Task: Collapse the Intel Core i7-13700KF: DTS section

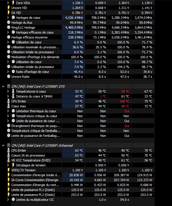Action: [3, 87]
